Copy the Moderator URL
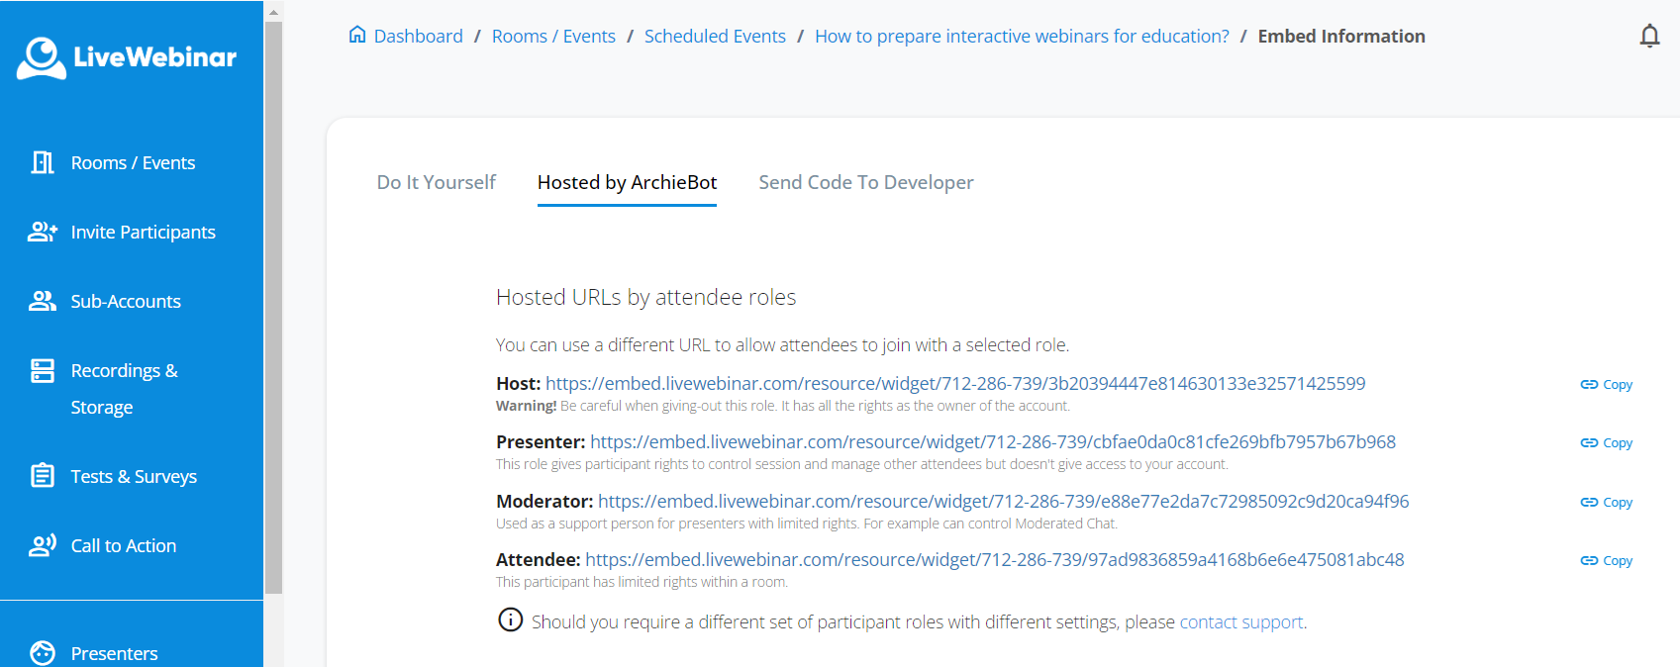 (1606, 502)
